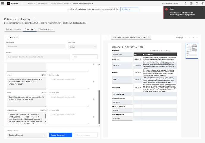This screenshot has height=143, width=205.
Task: Go to the previous document arrow
Action: tap(105, 38)
